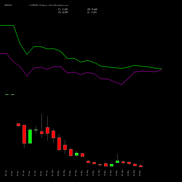
Task: Click the high value H: 9.40
Action: [92, 9]
